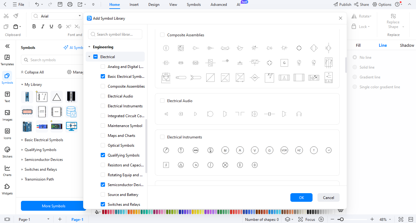
Task: Check Composite Assemblies in the library tree
Action: 103,86
